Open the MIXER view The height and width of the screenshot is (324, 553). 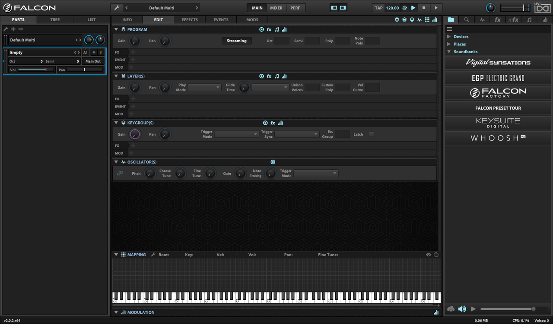point(276,8)
